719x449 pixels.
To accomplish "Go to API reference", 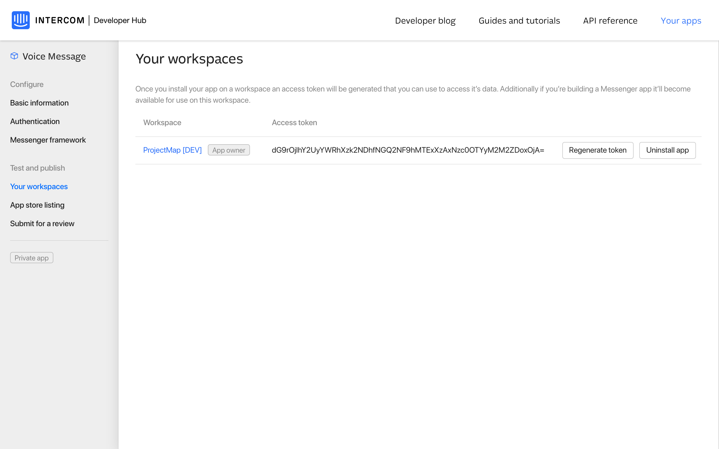I will [x=610, y=20].
